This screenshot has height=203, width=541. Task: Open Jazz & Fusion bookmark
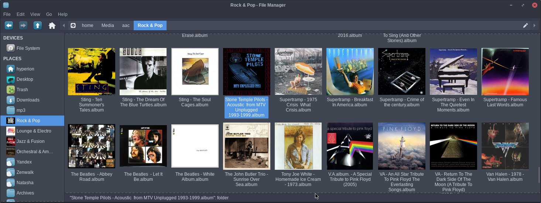coord(30,141)
